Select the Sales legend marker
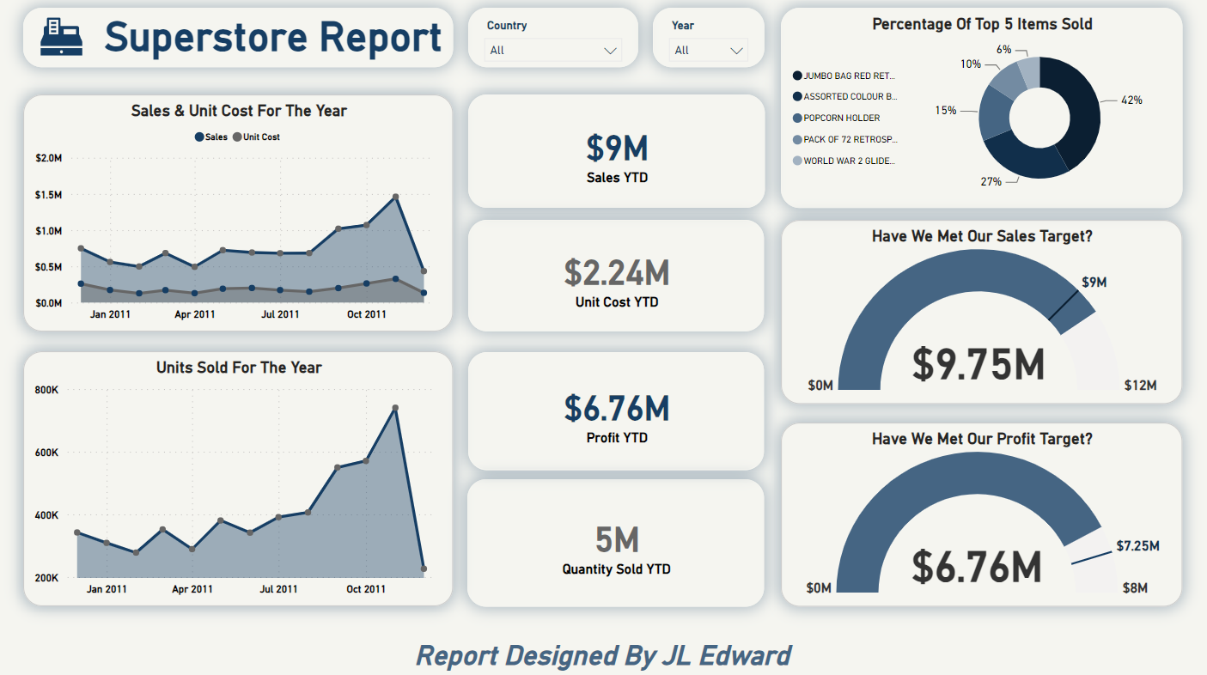The height and width of the screenshot is (675, 1207). click(199, 137)
